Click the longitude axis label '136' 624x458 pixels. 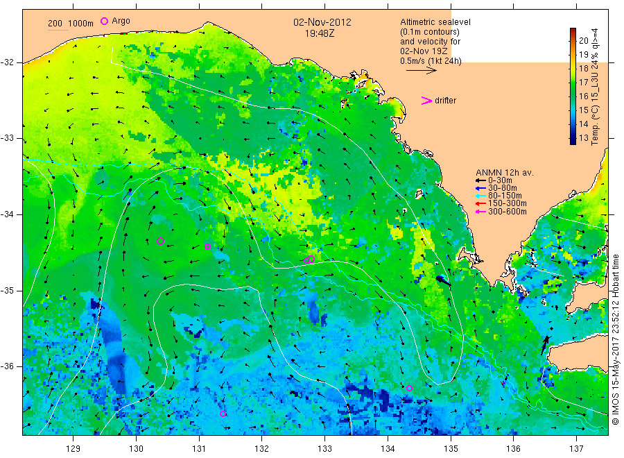click(x=513, y=449)
